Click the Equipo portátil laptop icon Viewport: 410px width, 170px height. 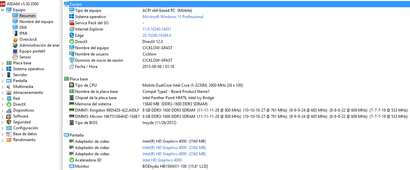(15, 51)
